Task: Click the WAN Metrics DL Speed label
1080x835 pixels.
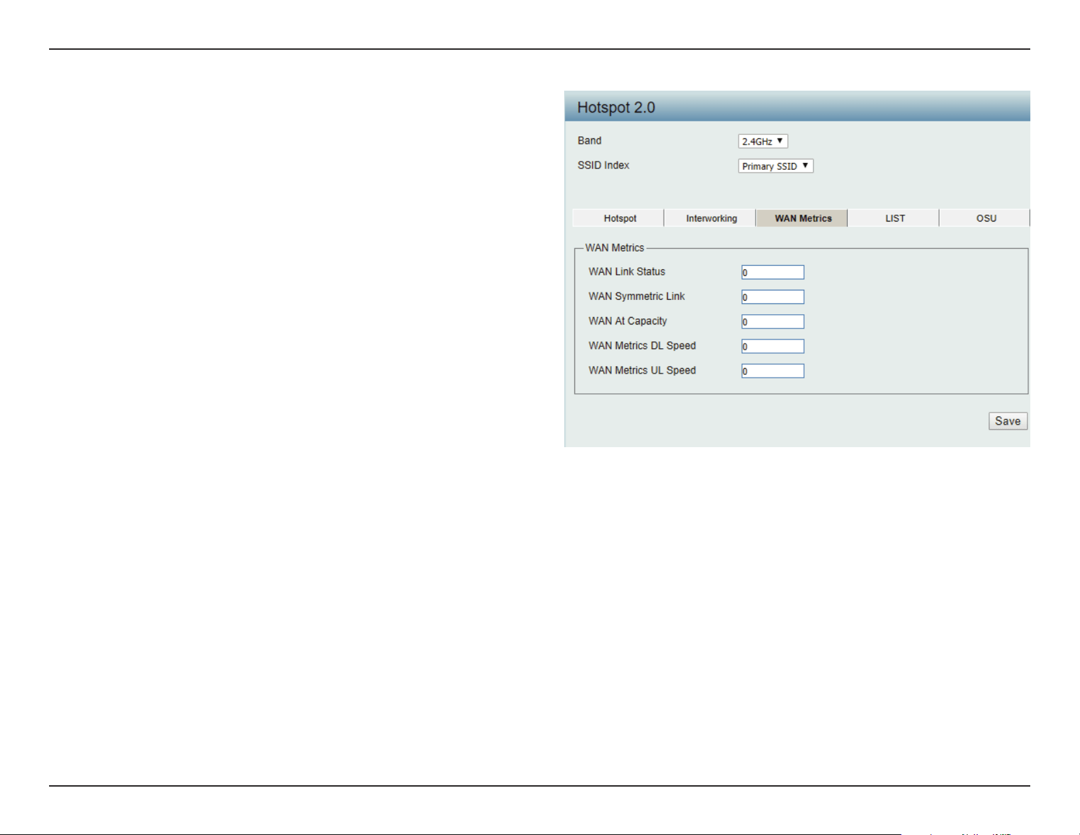Action: 642,346
